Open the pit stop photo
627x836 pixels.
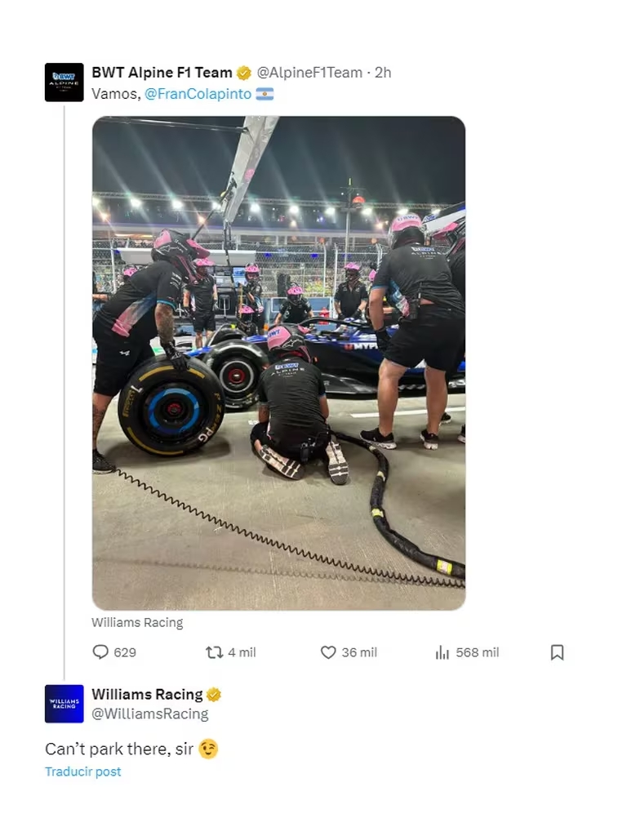pyautogui.click(x=279, y=363)
